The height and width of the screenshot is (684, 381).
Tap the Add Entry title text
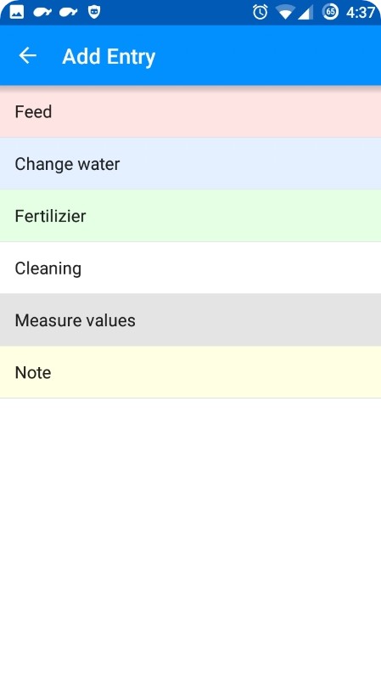point(109,57)
